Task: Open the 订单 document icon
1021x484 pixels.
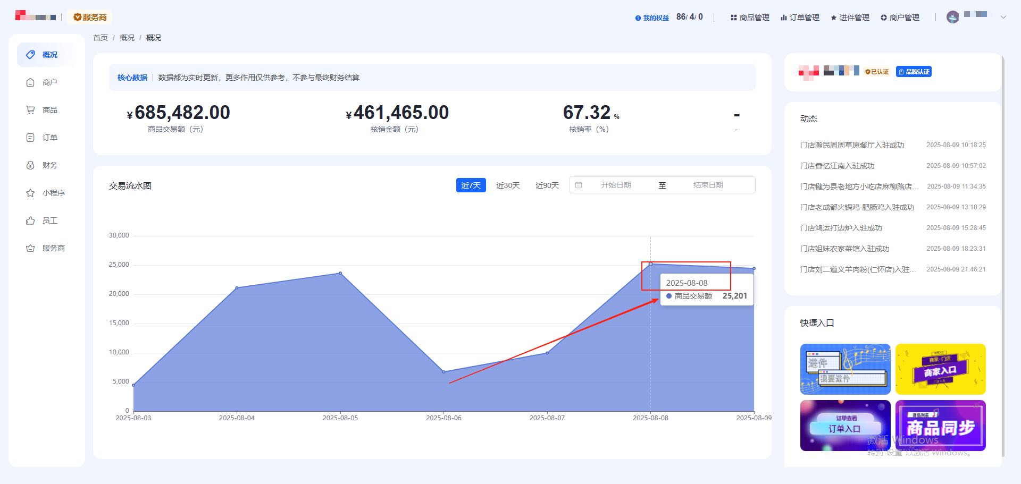Action: 30,138
